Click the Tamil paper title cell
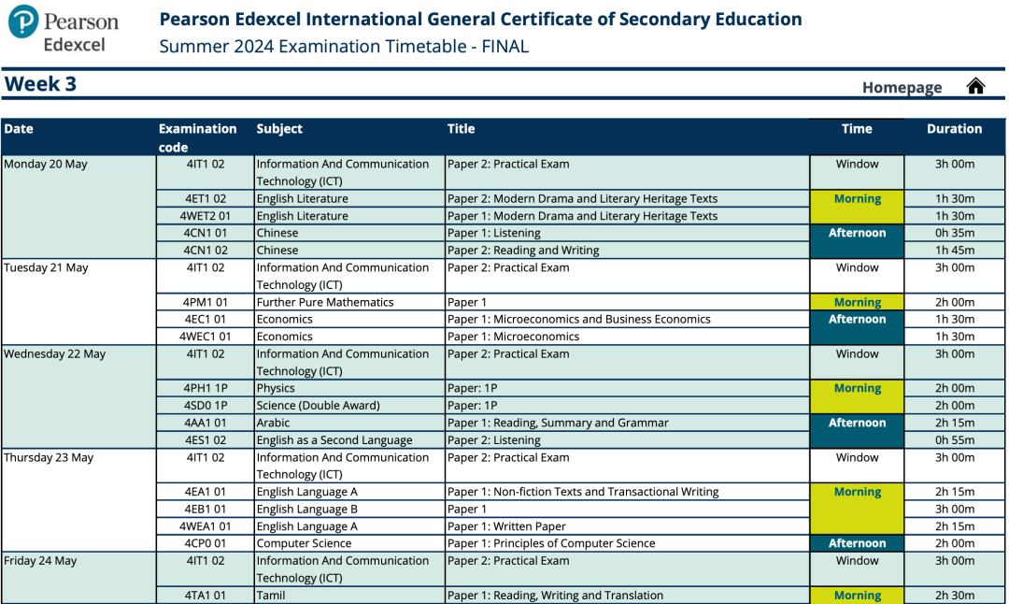 [555, 596]
